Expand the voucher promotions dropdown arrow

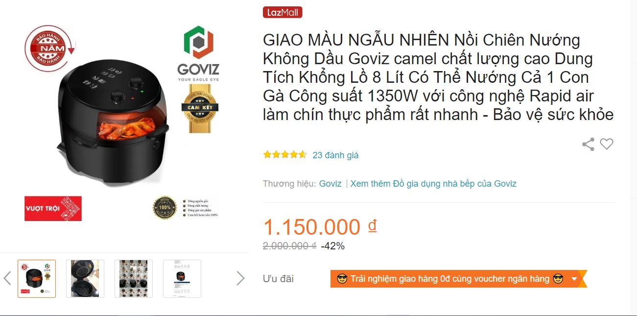(x=574, y=279)
